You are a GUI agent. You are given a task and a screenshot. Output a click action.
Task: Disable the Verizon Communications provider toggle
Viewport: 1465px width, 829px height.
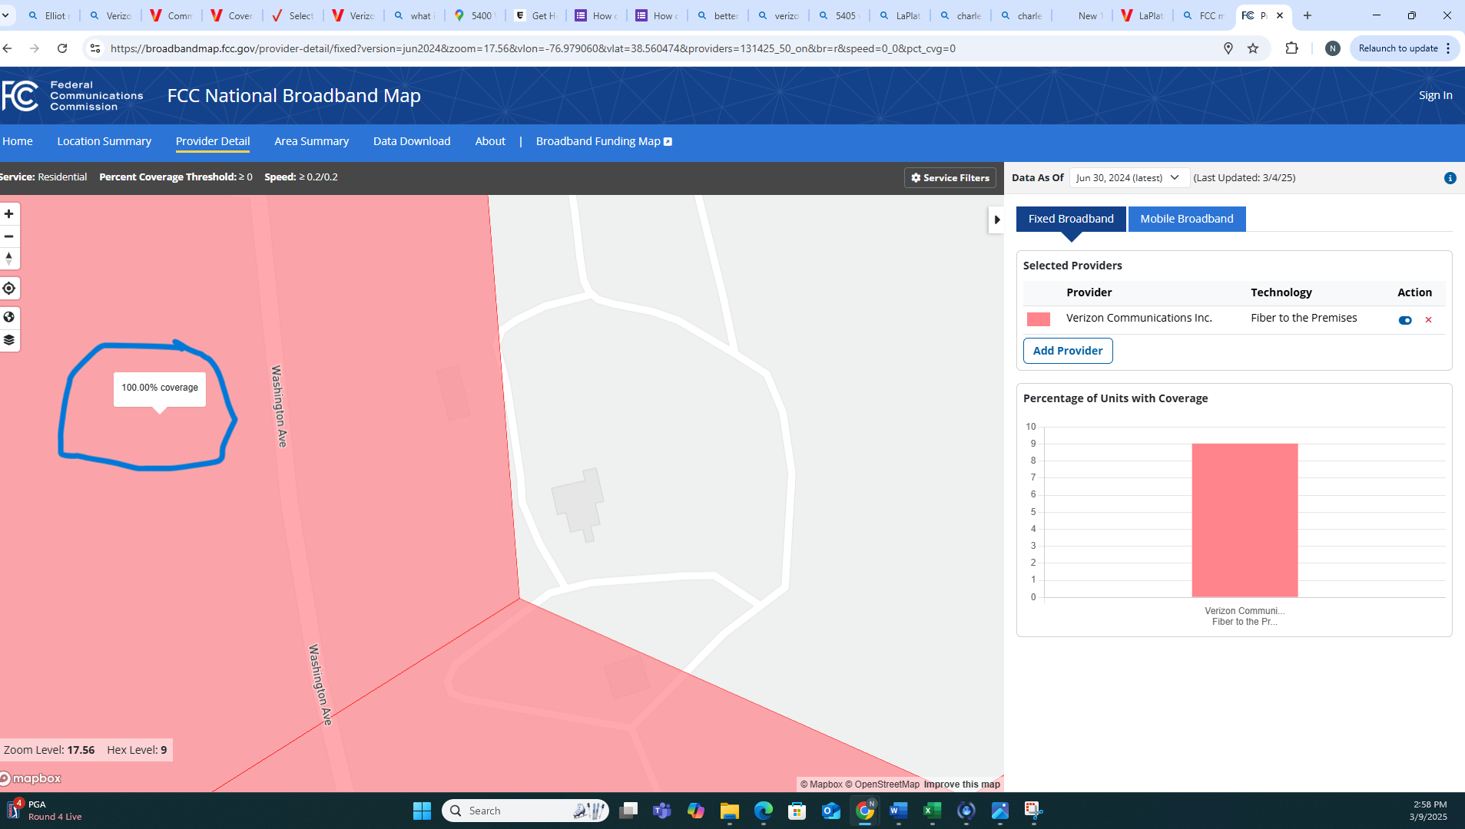coord(1405,319)
